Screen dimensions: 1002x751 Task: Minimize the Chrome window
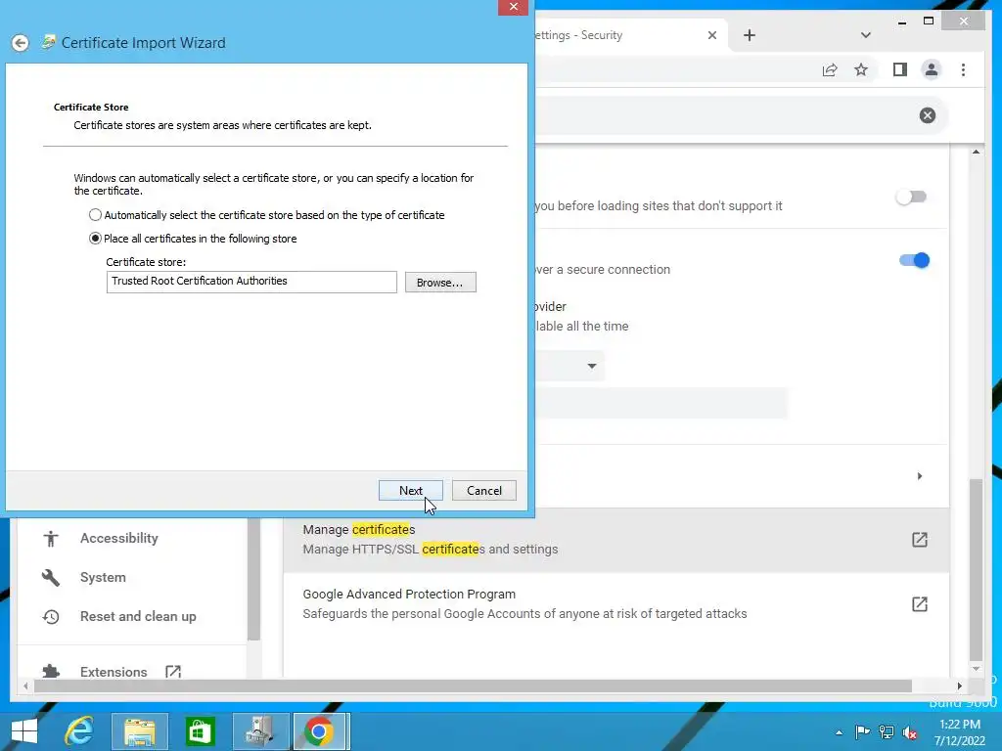point(901,22)
